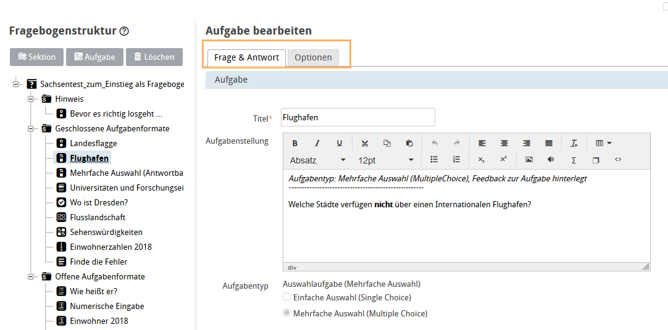The height and width of the screenshot is (330, 668).
Task: Select the Sachsentest_zum_Einstieg root item
Action: [112, 85]
